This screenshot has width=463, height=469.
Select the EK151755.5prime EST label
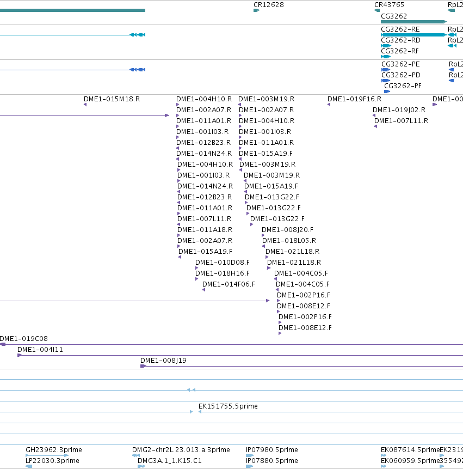(x=228, y=406)
